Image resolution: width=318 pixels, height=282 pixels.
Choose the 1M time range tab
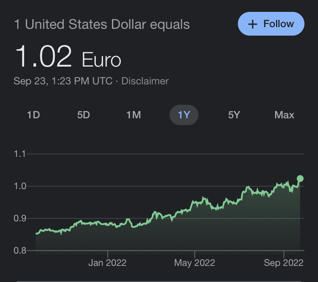tap(134, 115)
